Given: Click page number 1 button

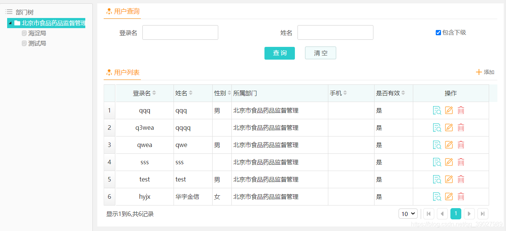Looking at the screenshot, I should click(x=456, y=214).
